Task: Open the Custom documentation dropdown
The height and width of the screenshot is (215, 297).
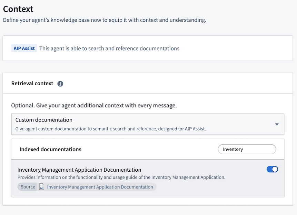Action: pos(148,124)
